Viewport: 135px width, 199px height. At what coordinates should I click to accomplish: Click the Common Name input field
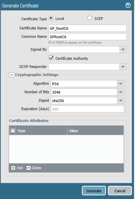[87, 37]
